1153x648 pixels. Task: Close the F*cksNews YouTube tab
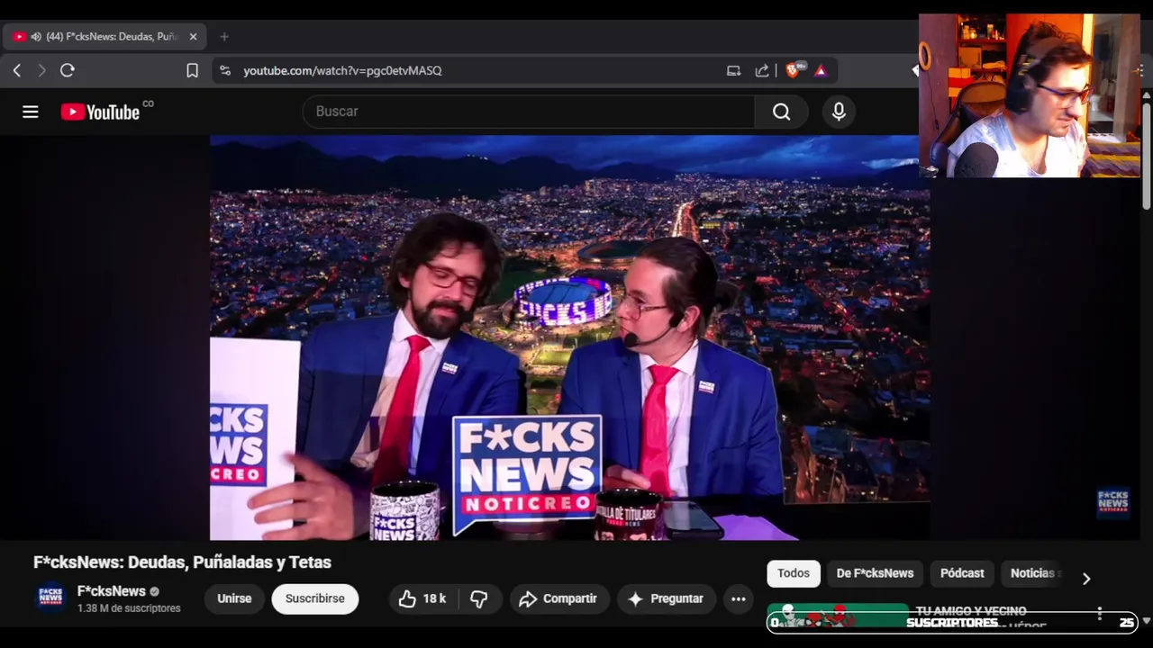point(193,37)
